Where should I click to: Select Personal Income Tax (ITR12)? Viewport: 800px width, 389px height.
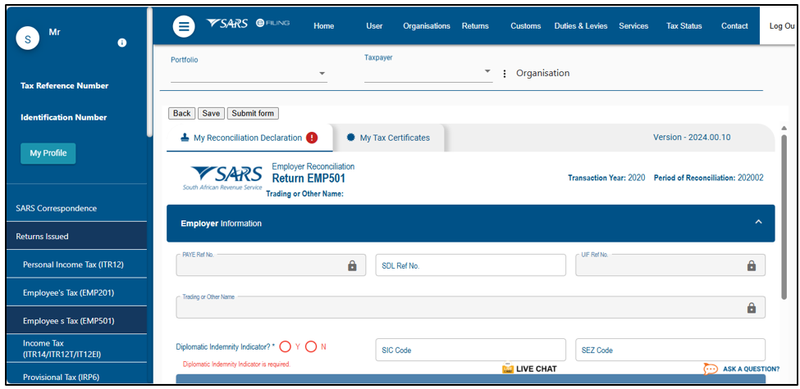tap(76, 265)
